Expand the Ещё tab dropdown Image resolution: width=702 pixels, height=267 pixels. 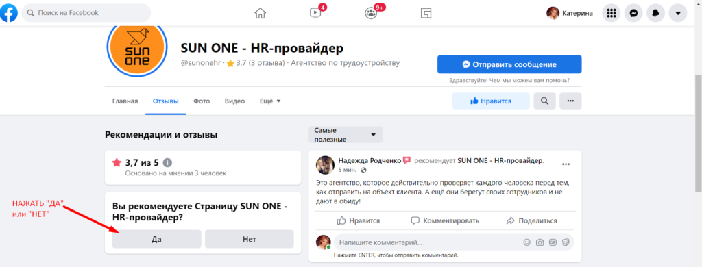(x=270, y=101)
